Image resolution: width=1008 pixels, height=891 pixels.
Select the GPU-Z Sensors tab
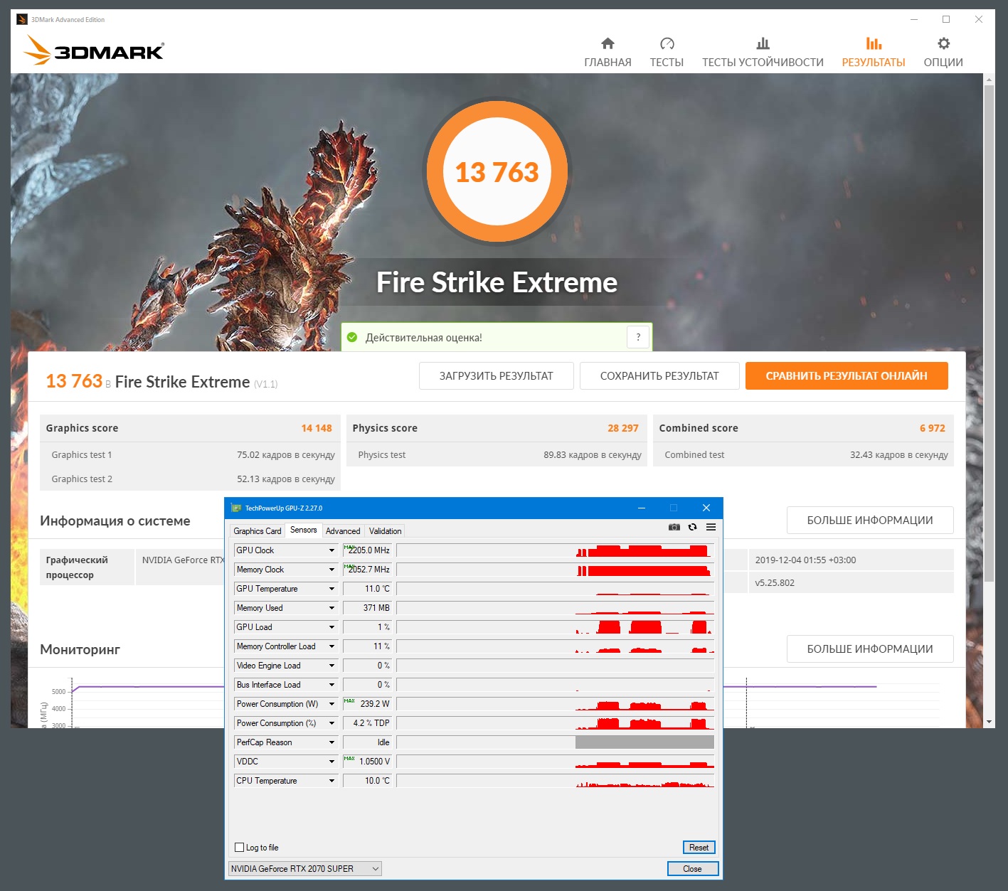304,530
